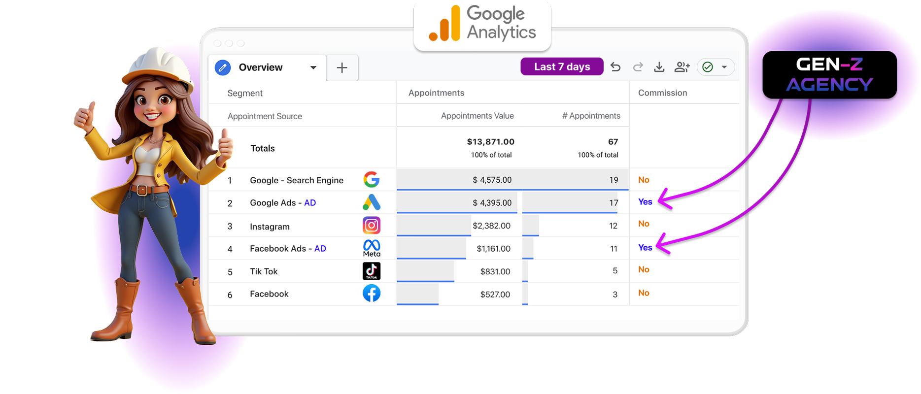Click the Meta logo icon
921x394 pixels.
372,248
